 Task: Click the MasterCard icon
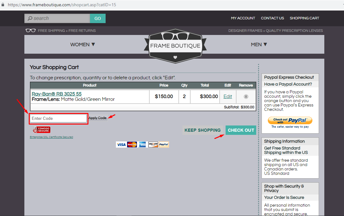(x=132, y=145)
